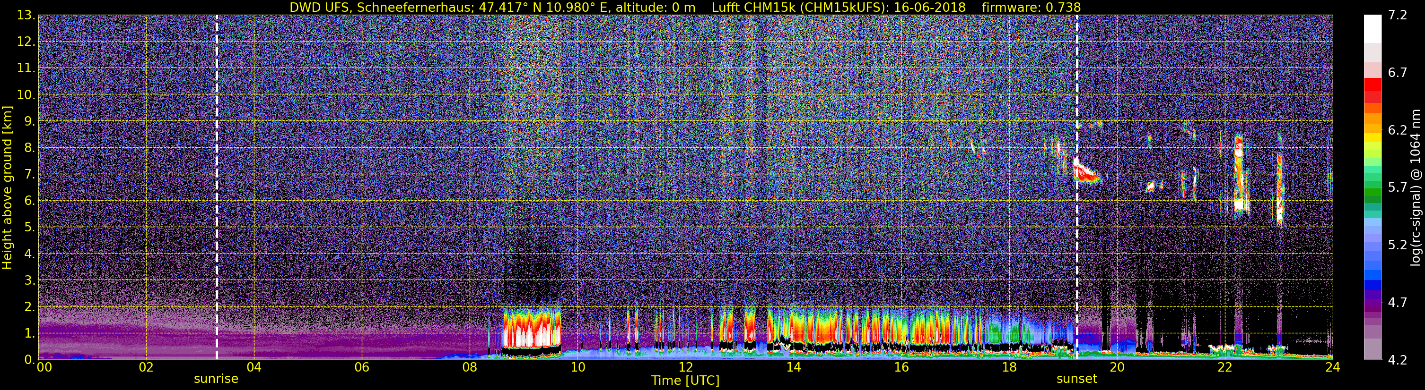Screen dimensions: 1425x390
Task: Select the white section at the colorbar top
Action: (x=1373, y=29)
